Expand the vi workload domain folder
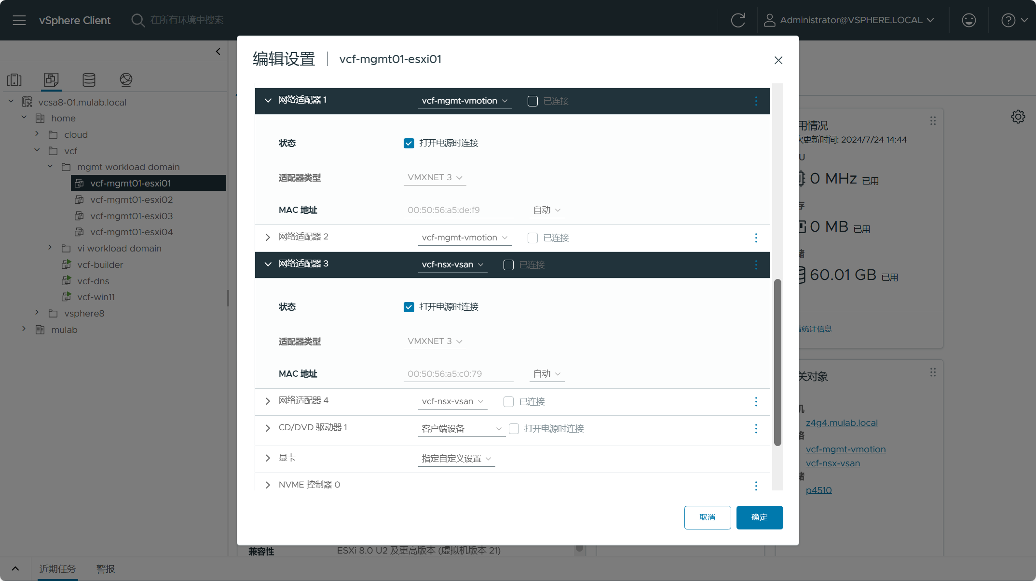1036x581 pixels. pos(50,248)
